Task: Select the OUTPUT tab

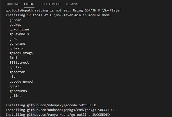Action: [x=29, y=4]
